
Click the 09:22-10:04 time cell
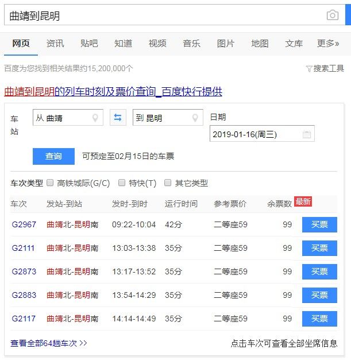point(134,224)
